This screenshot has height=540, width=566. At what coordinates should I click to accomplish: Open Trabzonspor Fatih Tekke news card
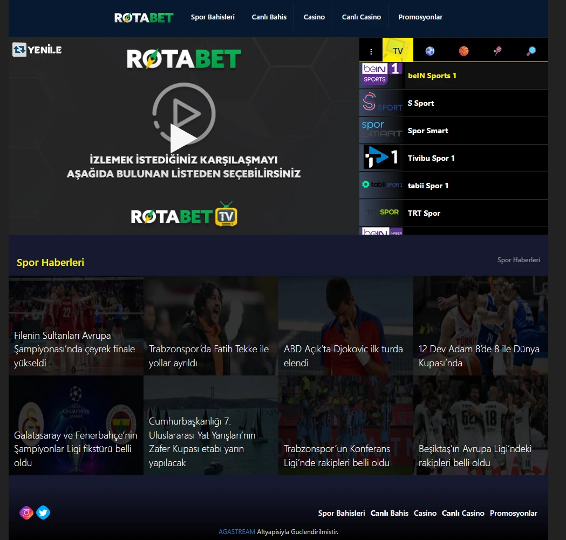(x=211, y=326)
